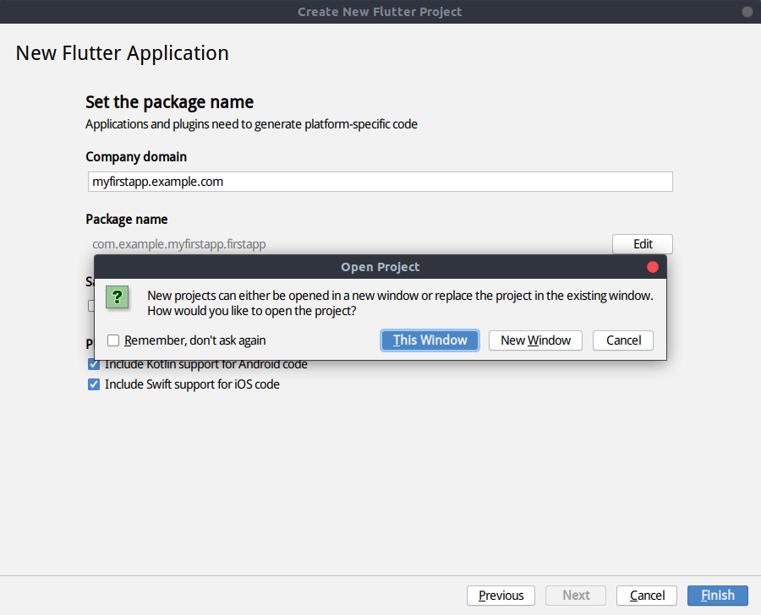Click the "Set the package name" heading
Image resolution: width=761 pixels, height=615 pixels.
[169, 102]
